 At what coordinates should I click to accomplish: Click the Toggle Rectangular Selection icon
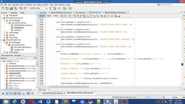[87, 16]
